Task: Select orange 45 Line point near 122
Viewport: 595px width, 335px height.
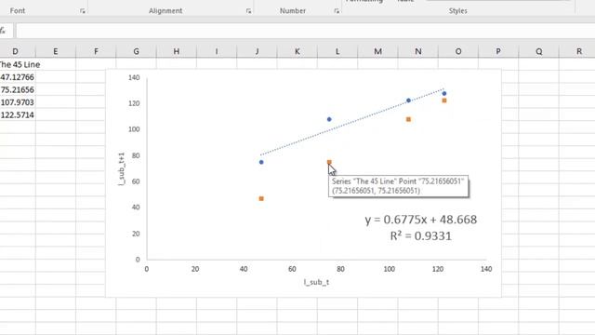Action: click(444, 100)
